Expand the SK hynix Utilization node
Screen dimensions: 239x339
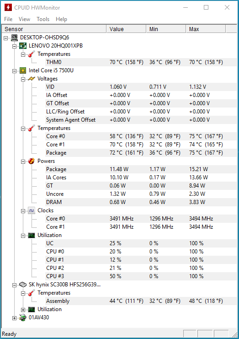tap(23, 310)
